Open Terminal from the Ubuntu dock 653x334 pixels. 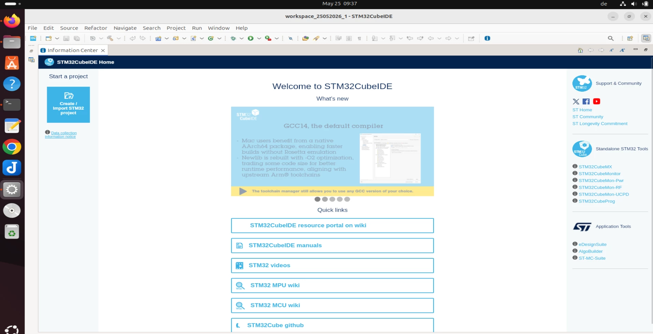pyautogui.click(x=12, y=105)
